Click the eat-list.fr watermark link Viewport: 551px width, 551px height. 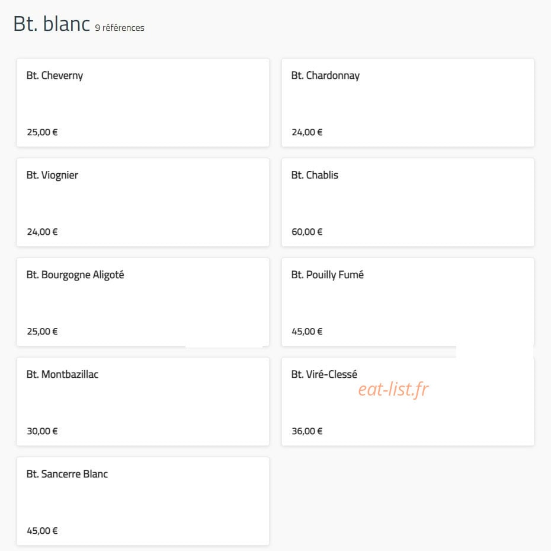pyautogui.click(x=393, y=390)
